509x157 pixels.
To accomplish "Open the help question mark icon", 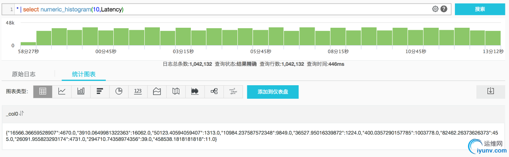I will click(x=444, y=9).
